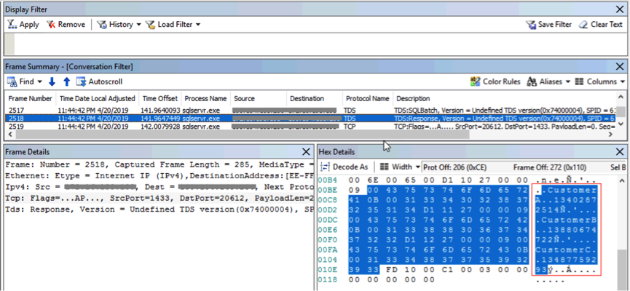Expand the Load Filter menu
Image resolution: width=630 pixels, height=291 pixels.
[173, 24]
